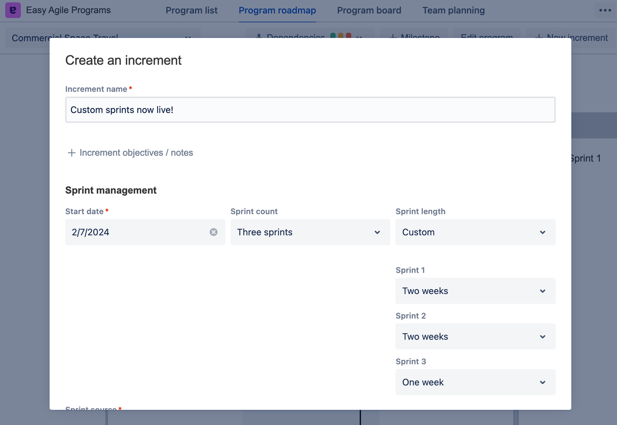
Task: Open the Sprint 3 One week dropdown
Action: tap(475, 382)
